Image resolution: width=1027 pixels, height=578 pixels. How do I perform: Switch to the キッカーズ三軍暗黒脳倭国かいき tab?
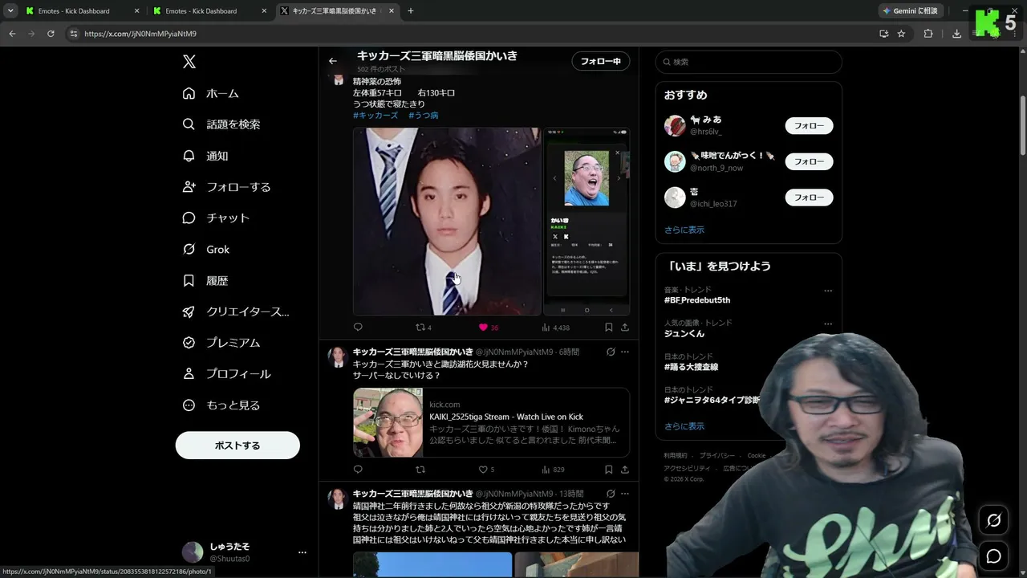coord(337,11)
